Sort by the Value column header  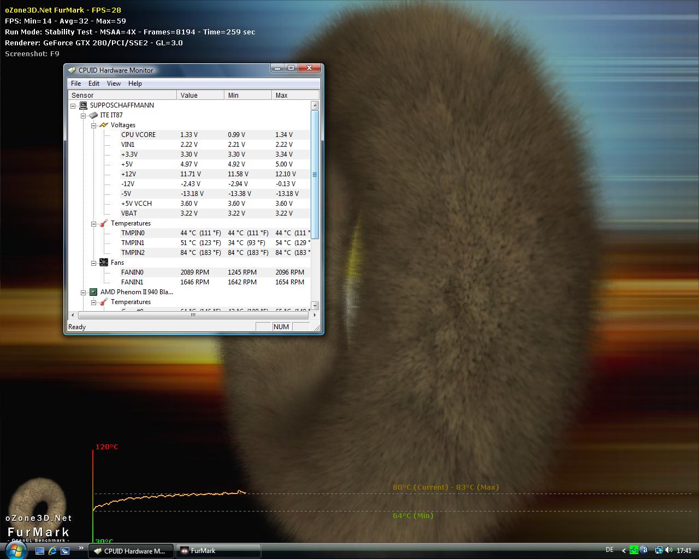point(200,95)
